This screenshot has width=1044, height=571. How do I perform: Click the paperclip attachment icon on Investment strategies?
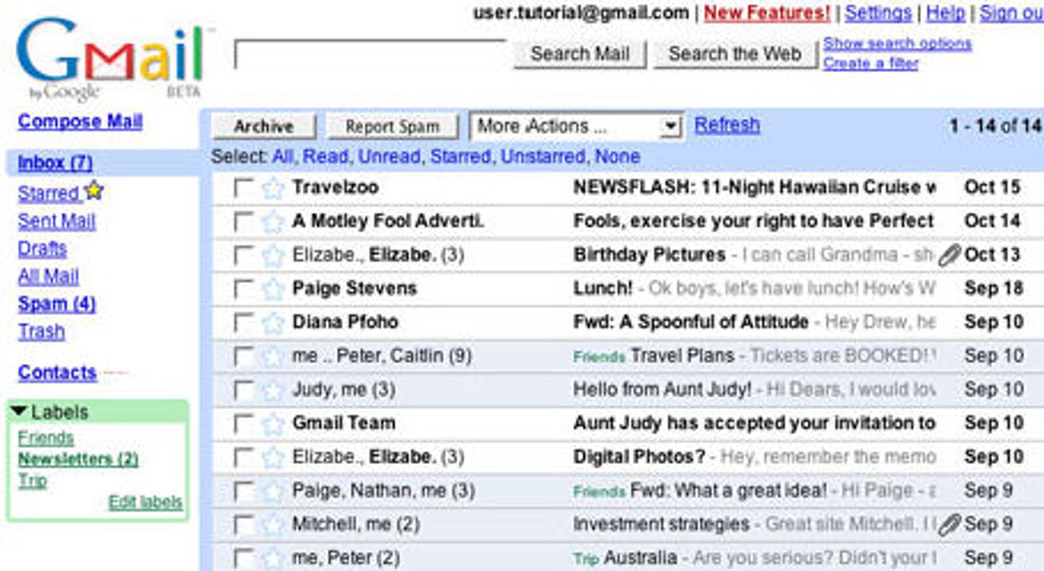tap(949, 525)
